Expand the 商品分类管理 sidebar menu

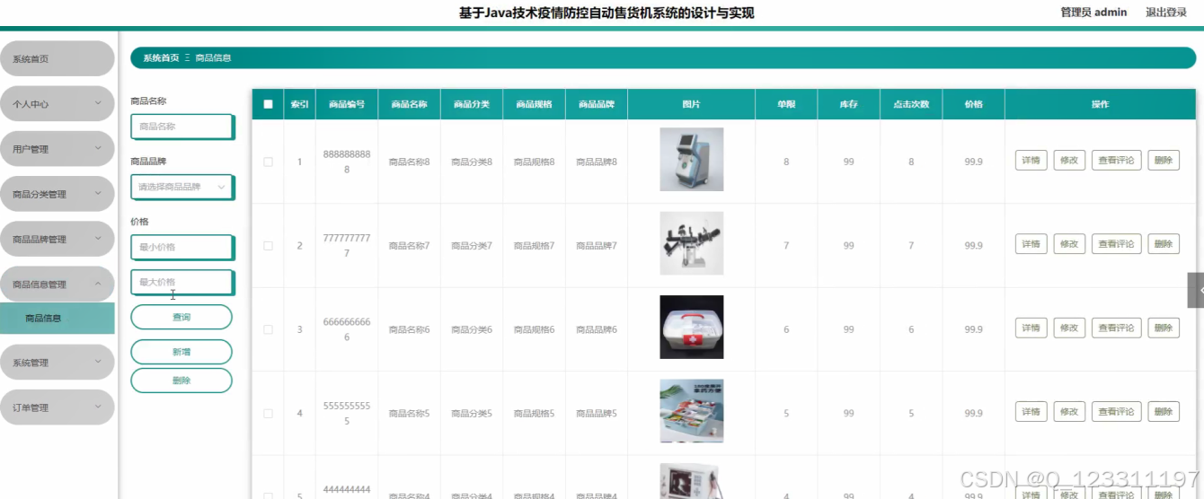tap(58, 194)
